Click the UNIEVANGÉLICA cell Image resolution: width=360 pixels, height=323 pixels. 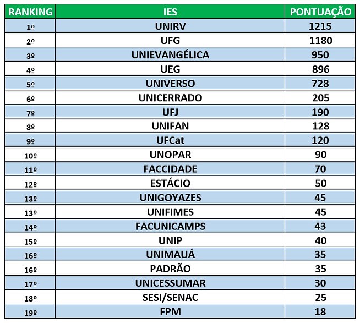[x=170, y=54]
